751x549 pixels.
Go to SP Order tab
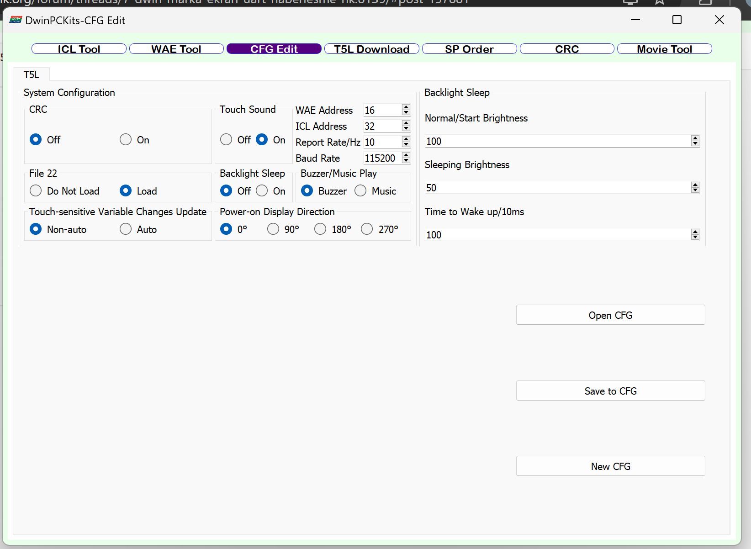(x=470, y=49)
